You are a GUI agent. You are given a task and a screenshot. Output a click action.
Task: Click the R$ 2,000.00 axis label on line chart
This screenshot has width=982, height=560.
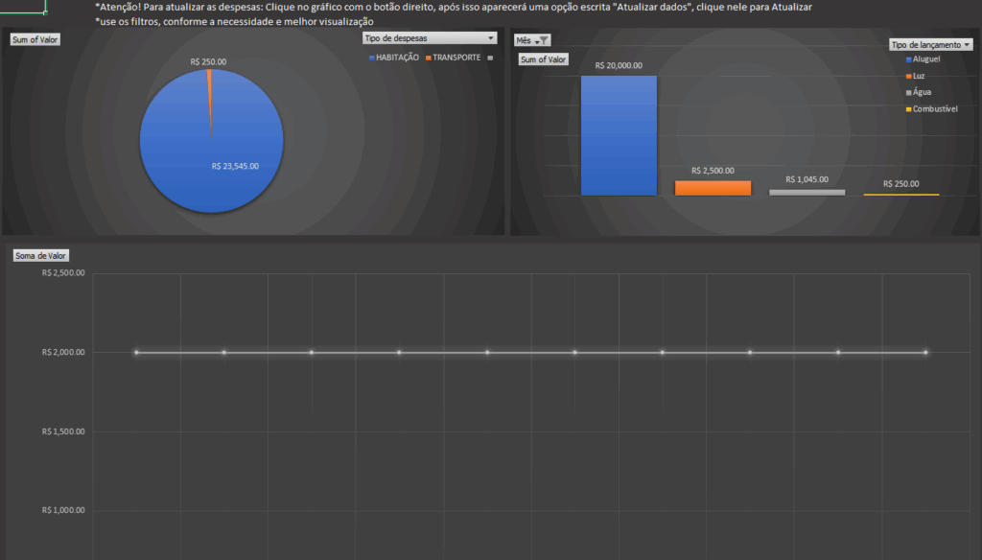coord(63,353)
